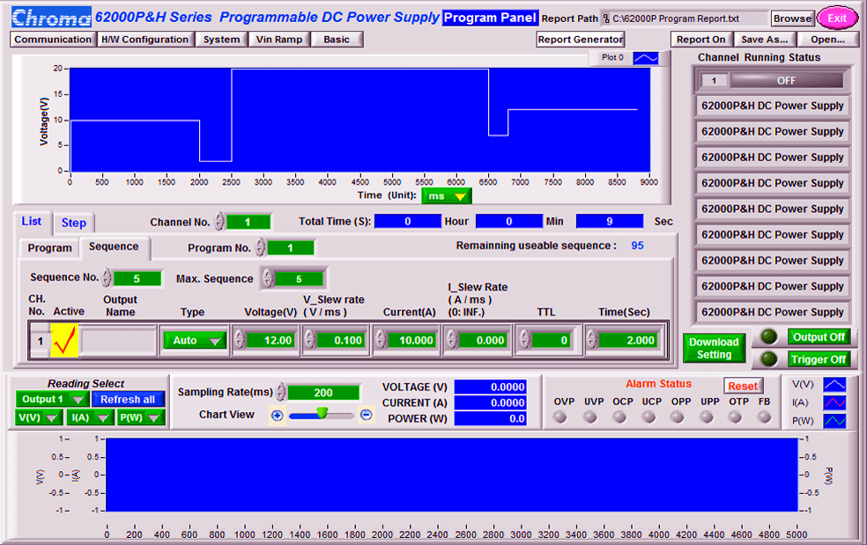
Task: Switch to the List tab
Action: pos(32,222)
